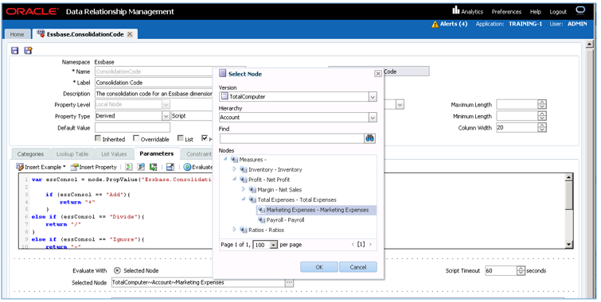
Task: Open the per page count dropdown
Action: pyautogui.click(x=273, y=245)
